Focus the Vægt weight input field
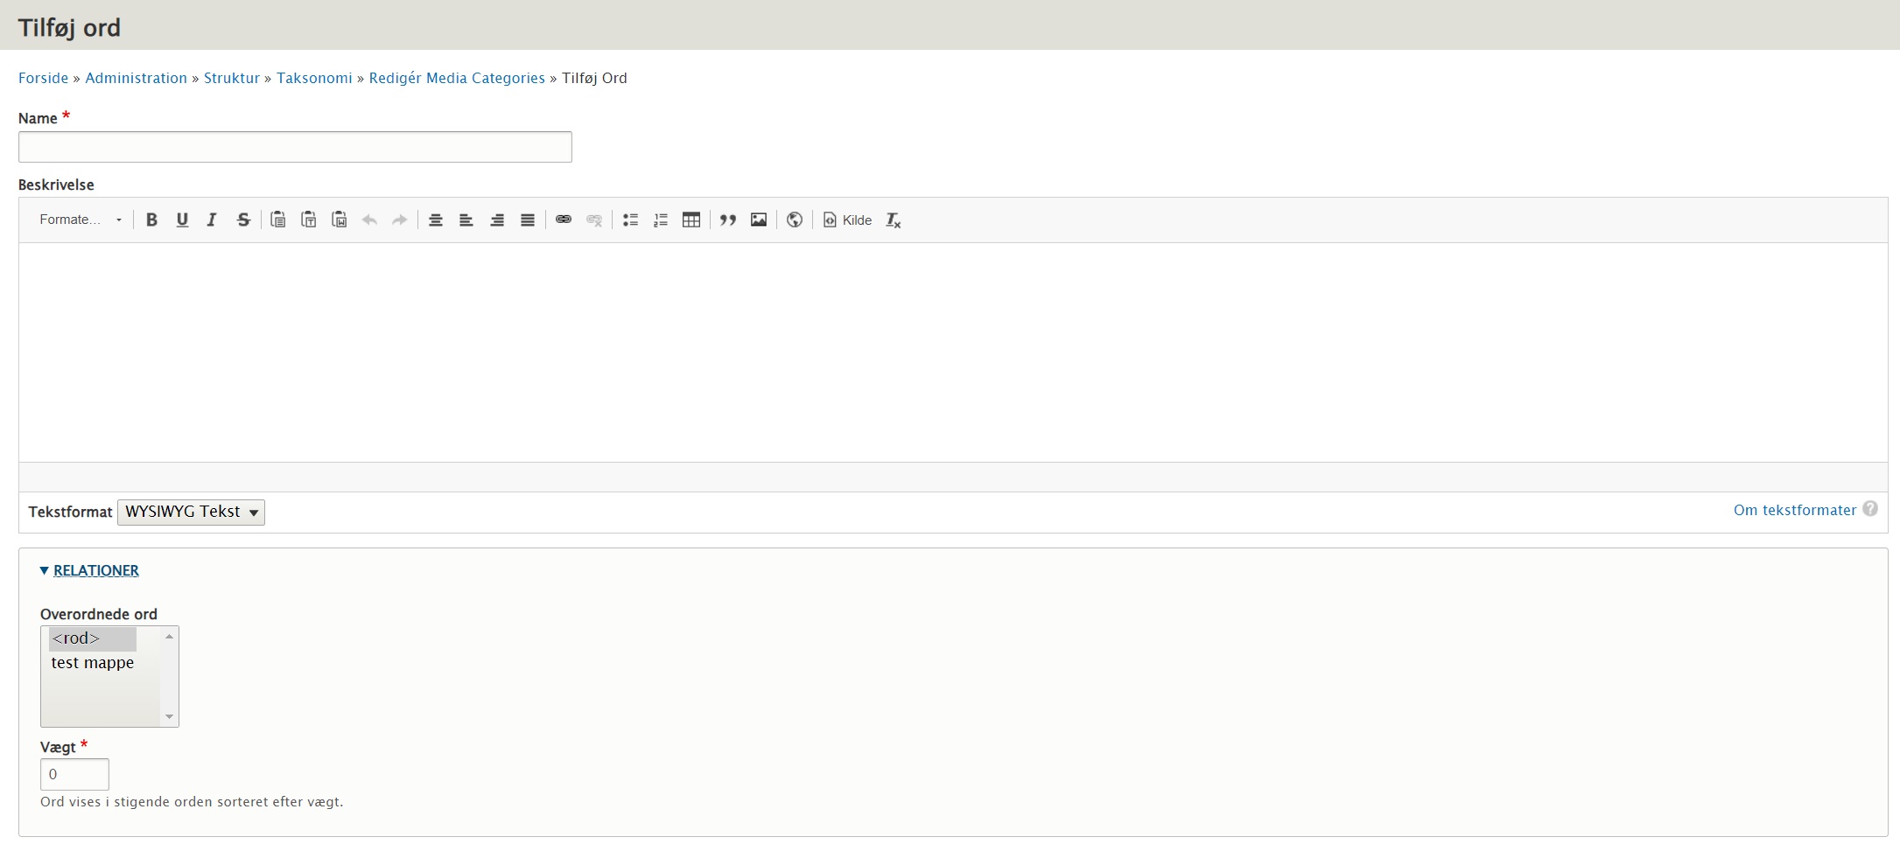This screenshot has height=851, width=1900. pyautogui.click(x=74, y=774)
